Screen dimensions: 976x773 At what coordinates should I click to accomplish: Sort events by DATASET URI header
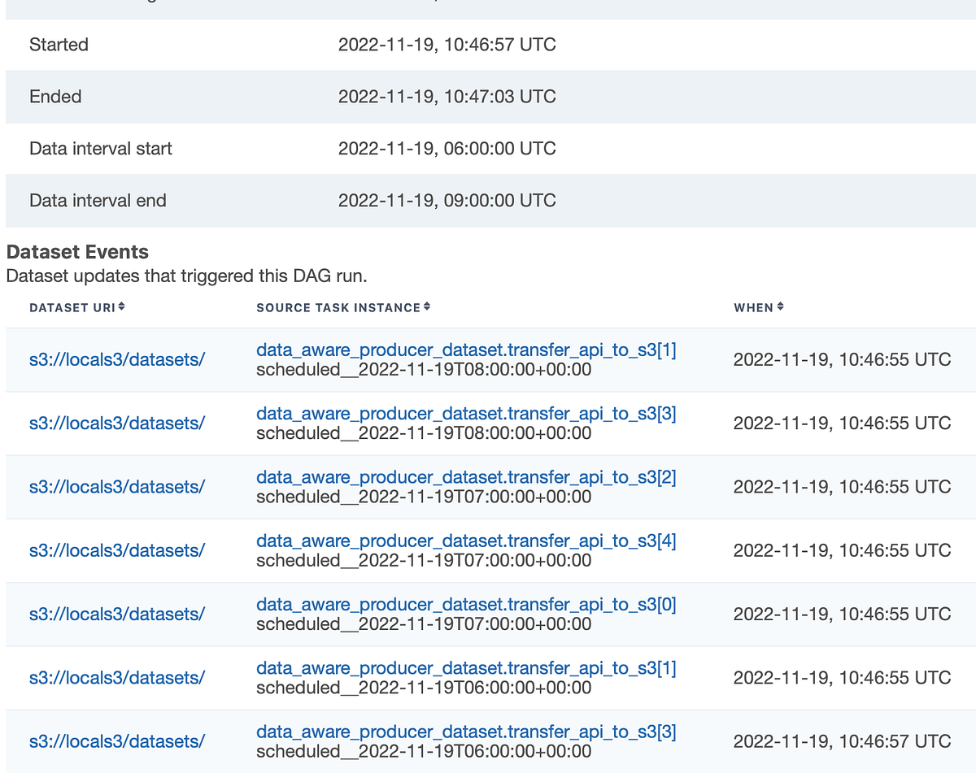(77, 307)
